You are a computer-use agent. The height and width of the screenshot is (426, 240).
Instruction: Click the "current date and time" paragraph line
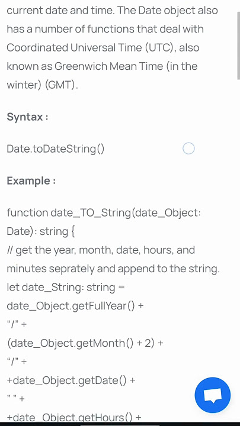tap(113, 11)
